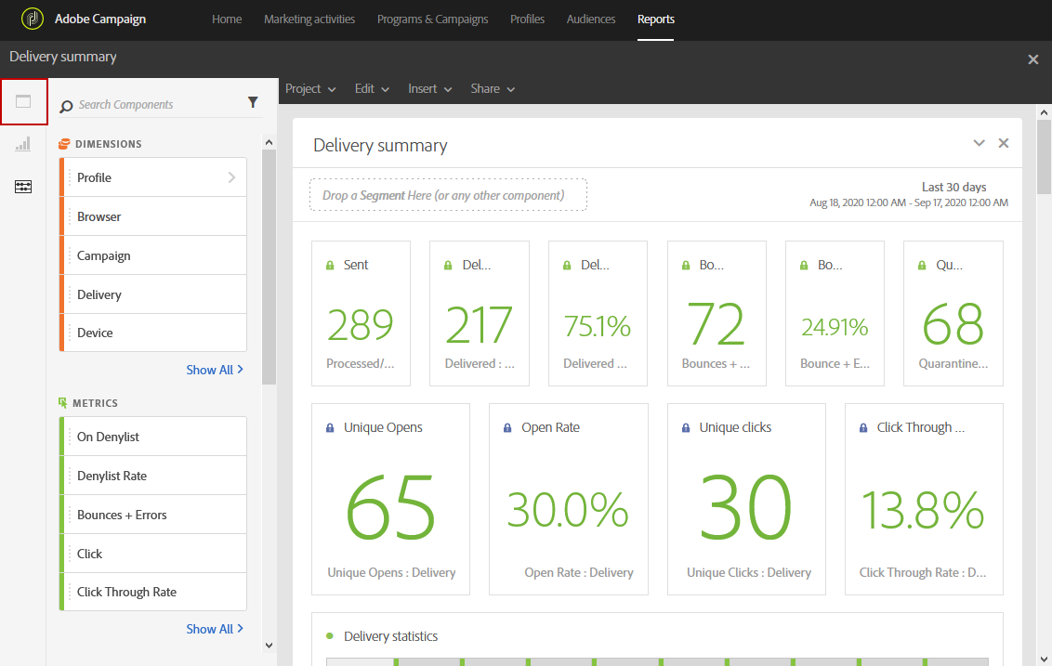This screenshot has width=1052, height=666.
Task: Go to the Audiences tab
Action: pyautogui.click(x=591, y=20)
